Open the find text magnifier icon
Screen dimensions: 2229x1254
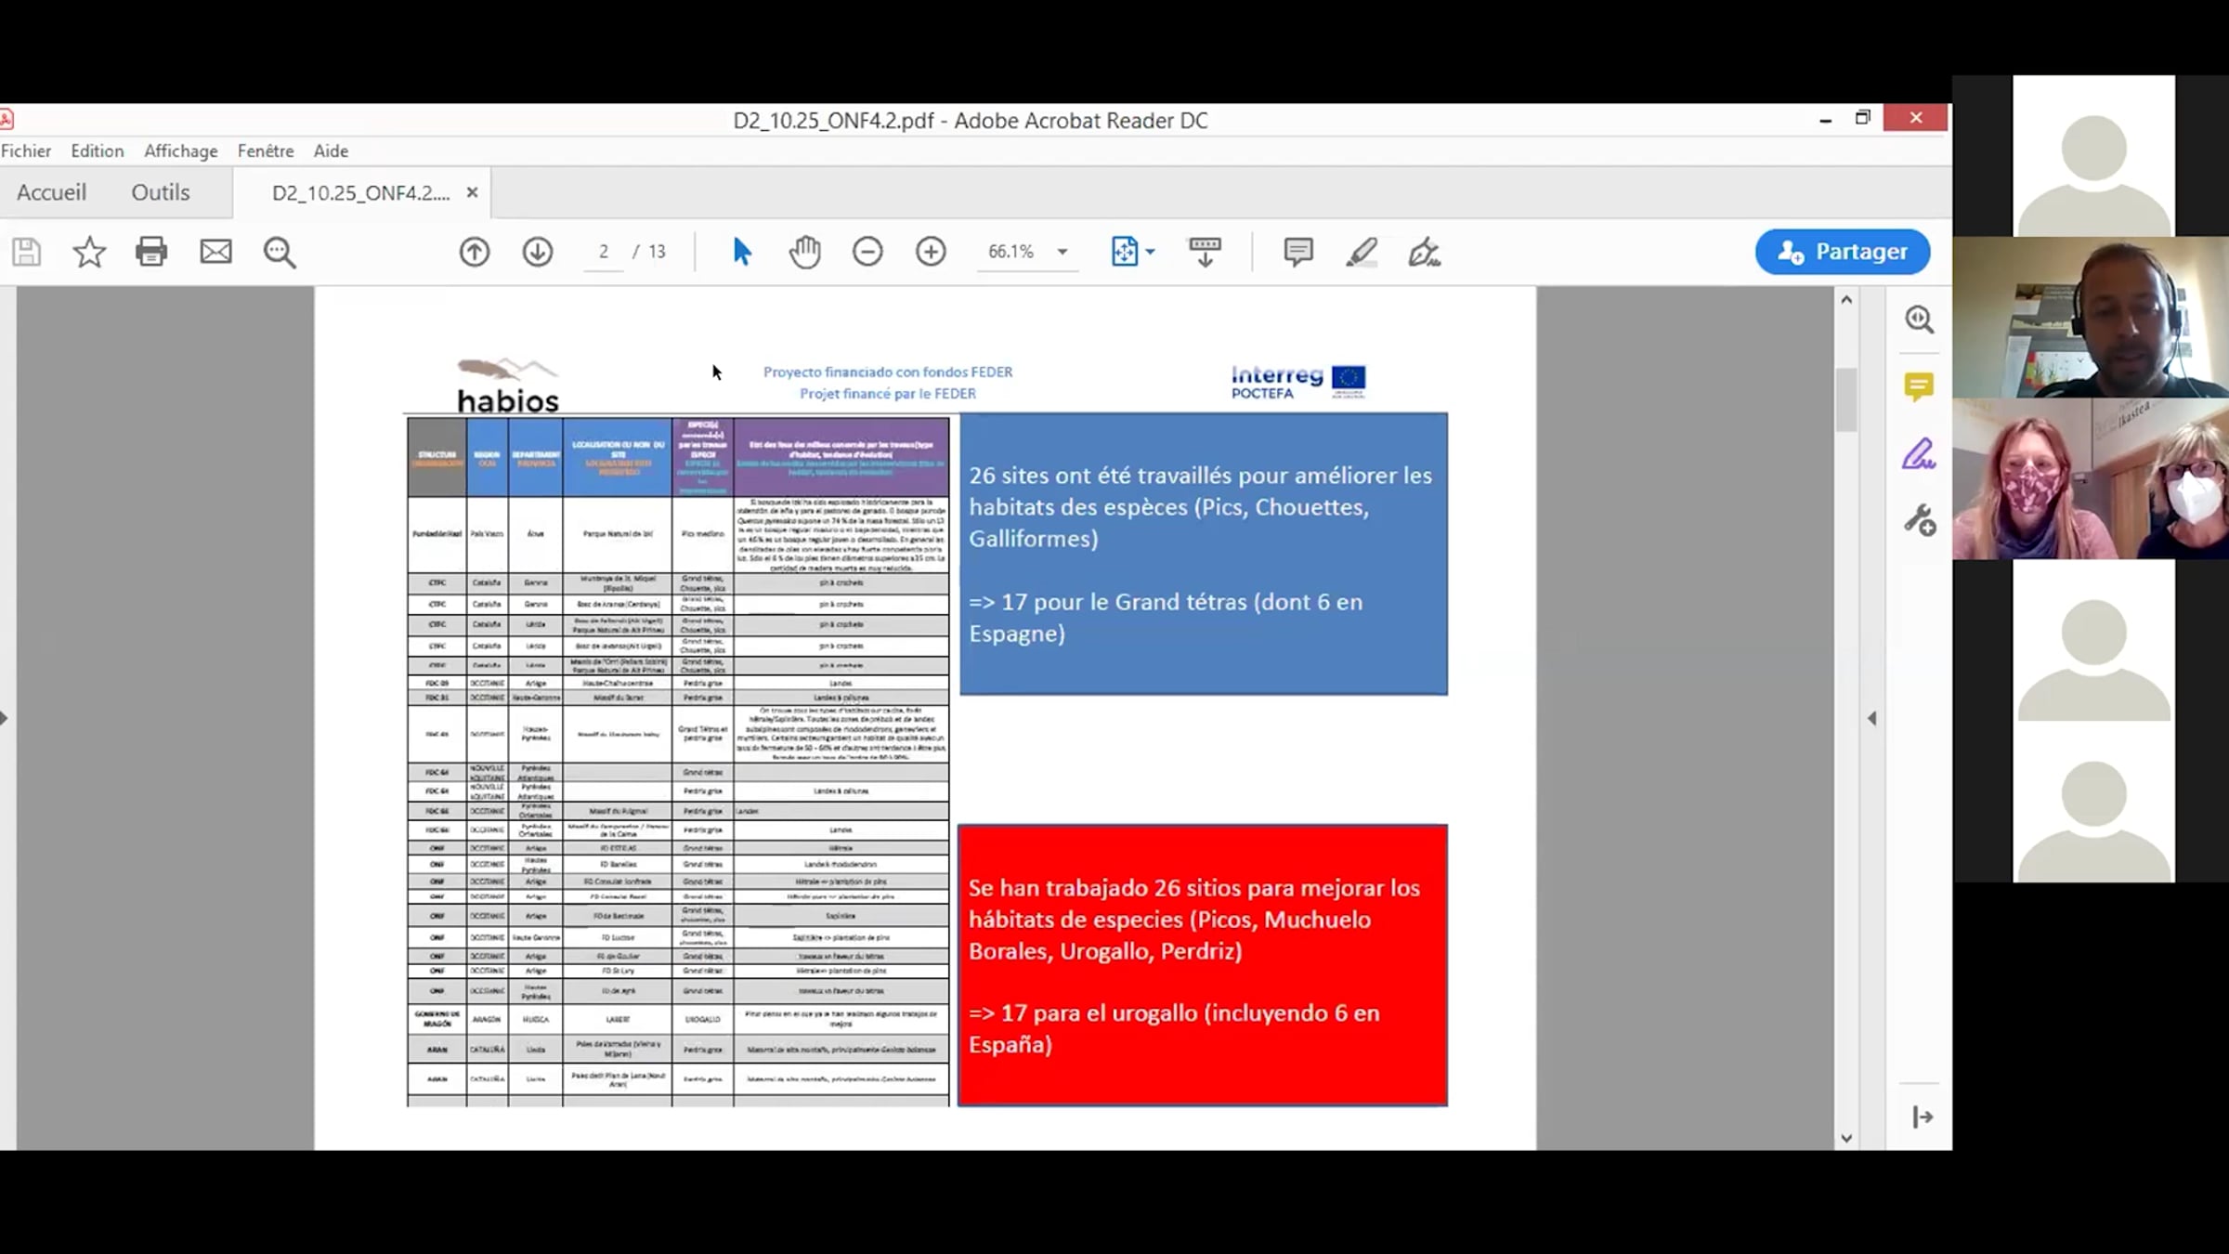click(x=279, y=252)
